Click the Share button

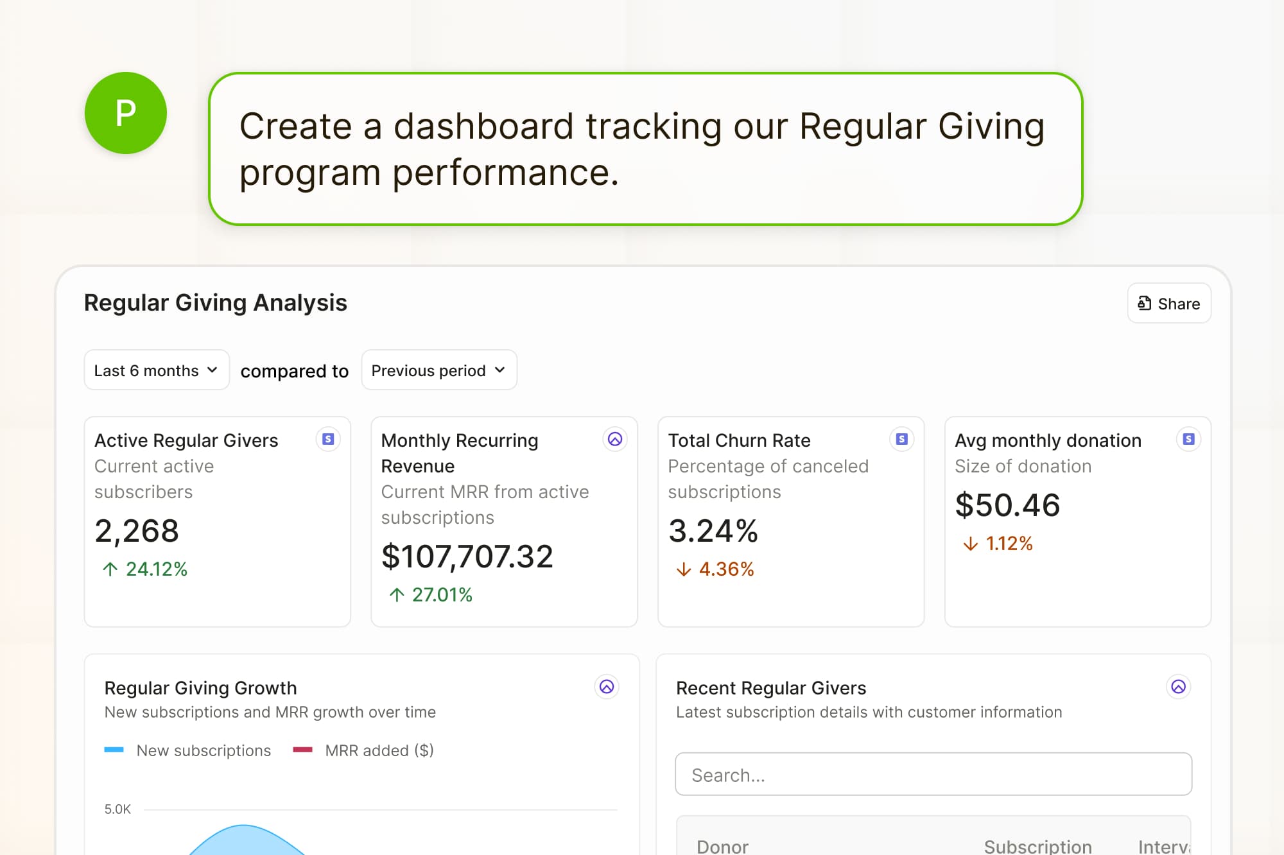click(1168, 303)
